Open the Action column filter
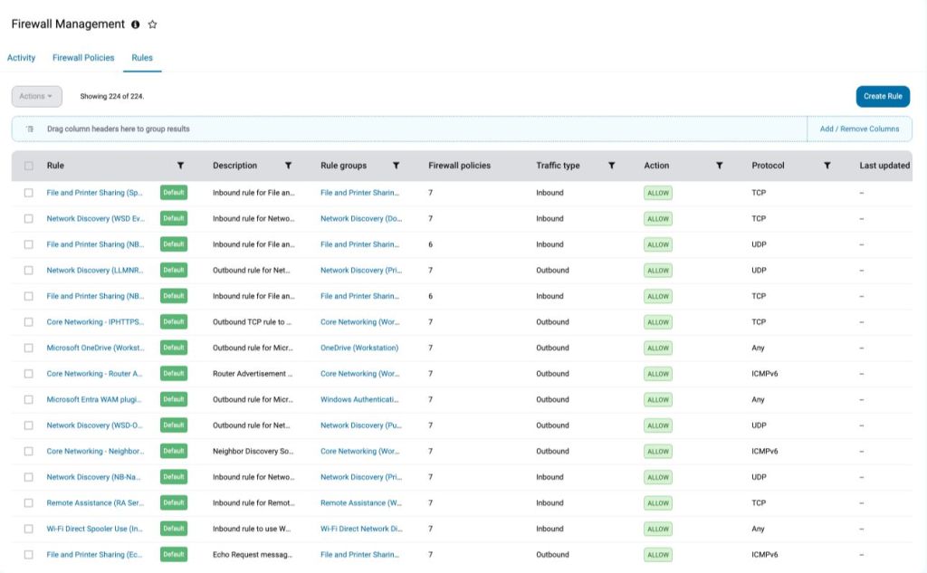This screenshot has width=927, height=573. tap(720, 166)
